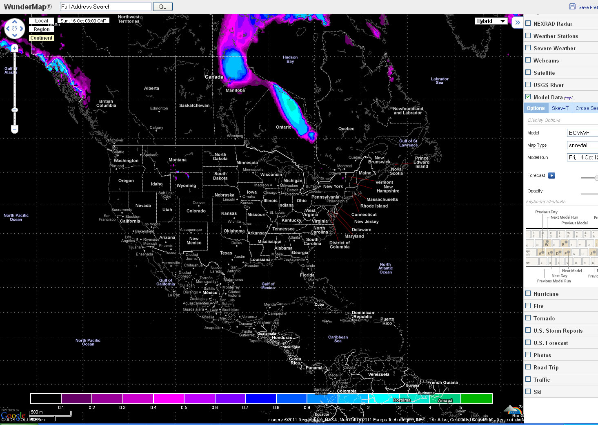This screenshot has width=598, height=425.
Task: Click the 'Hudson Bay' map label
Action: tap(290, 60)
